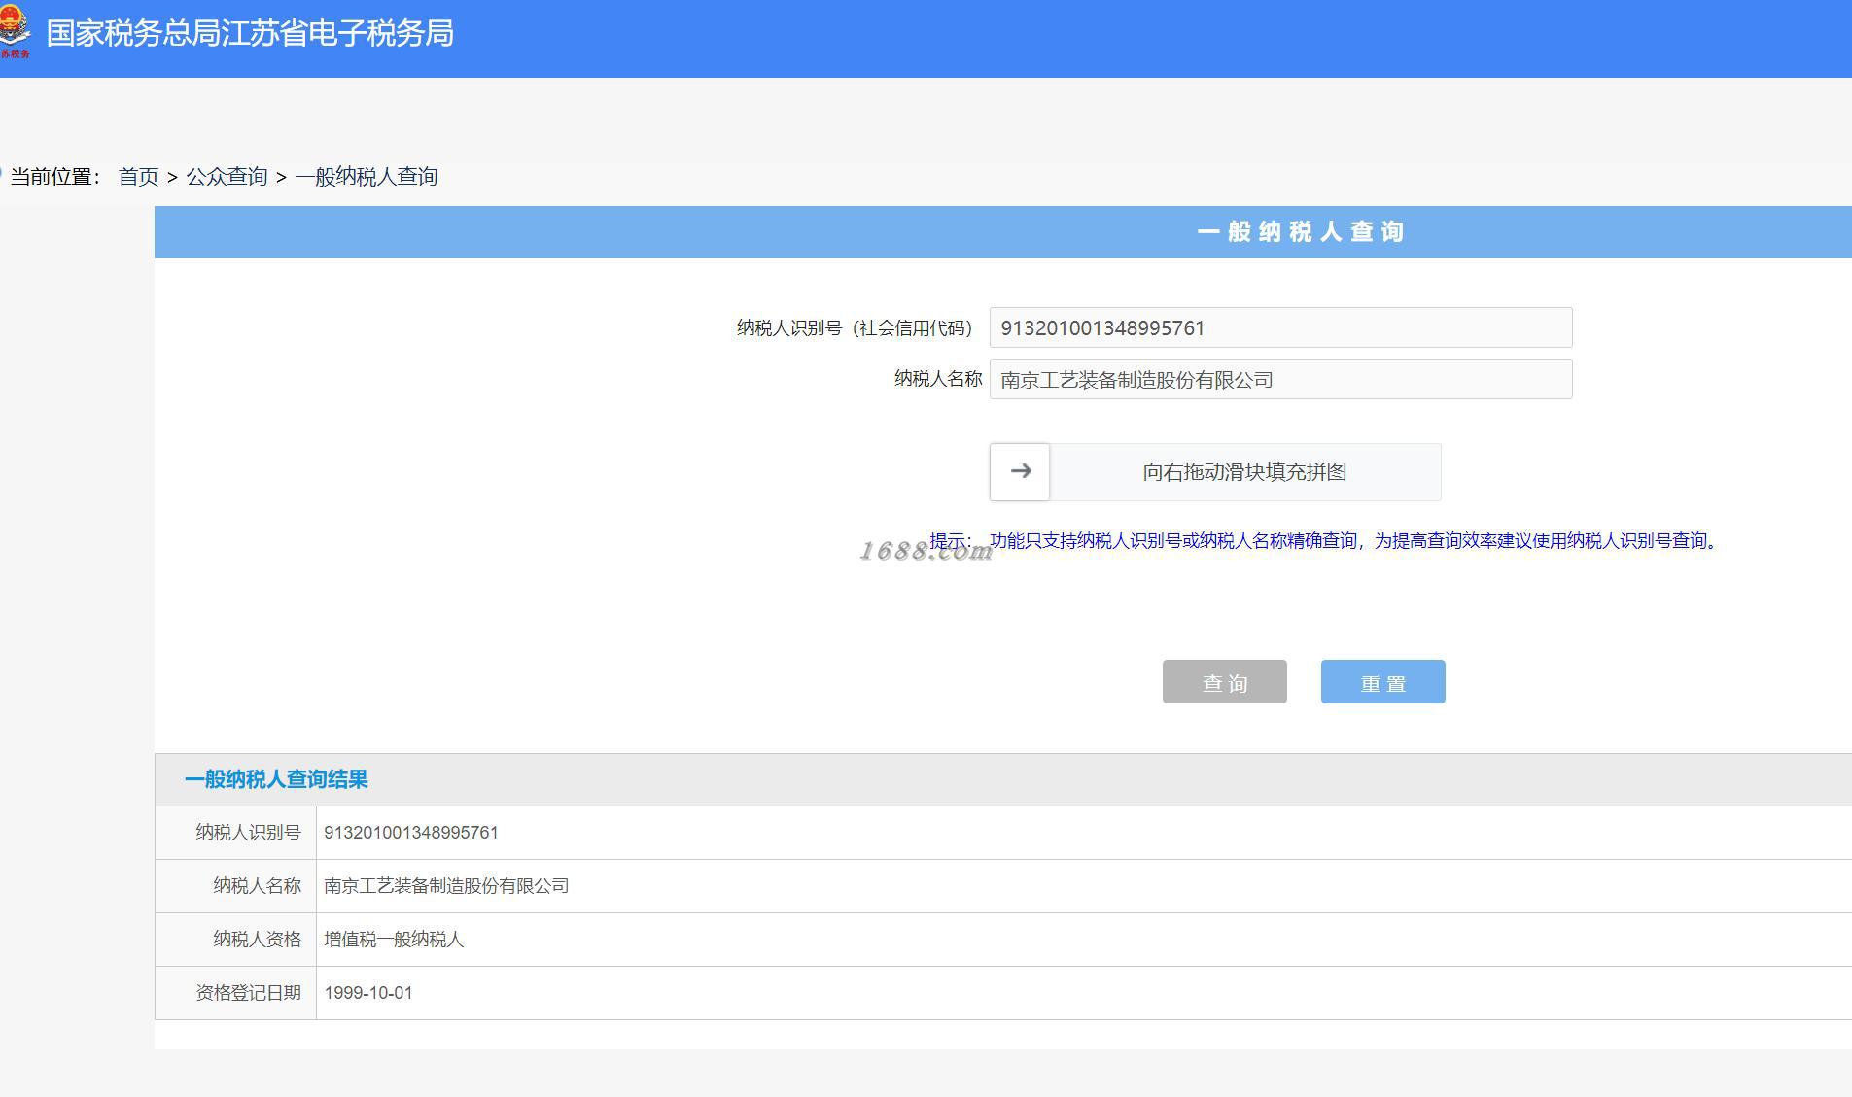Click the blue hint text about 精确查询
Viewport: 1852px width, 1097px height.
point(1352,541)
